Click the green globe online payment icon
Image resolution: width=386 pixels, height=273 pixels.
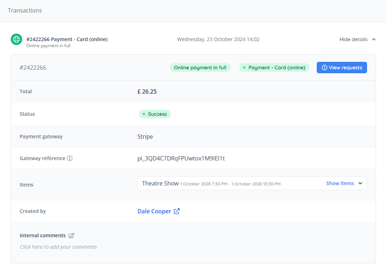pyautogui.click(x=16, y=39)
